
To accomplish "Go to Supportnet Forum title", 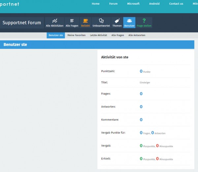I will click(x=22, y=23).
